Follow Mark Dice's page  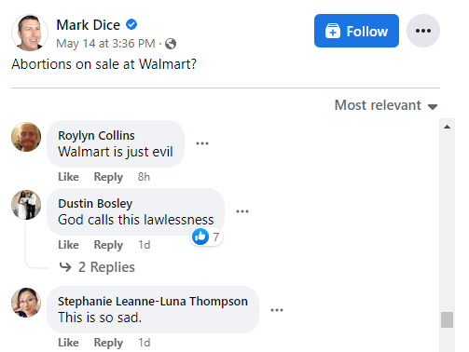click(356, 31)
